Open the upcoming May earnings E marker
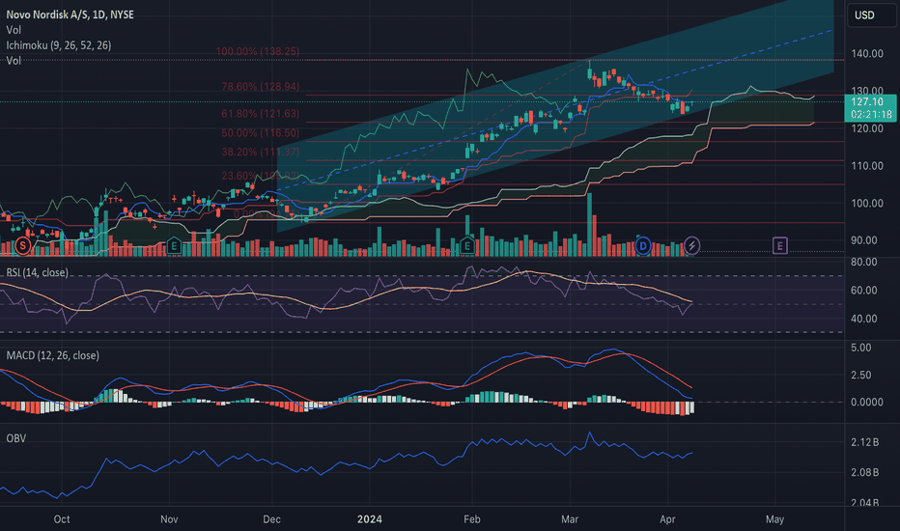Screen dimensions: 900x531 click(x=779, y=245)
